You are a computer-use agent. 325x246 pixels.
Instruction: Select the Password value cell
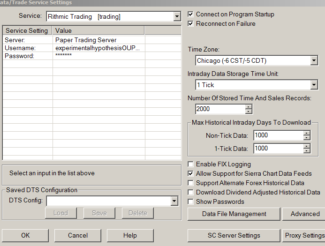pyautogui.click(x=99, y=56)
